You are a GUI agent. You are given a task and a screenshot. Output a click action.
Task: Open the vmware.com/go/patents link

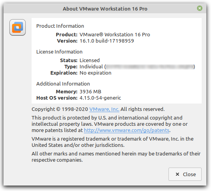(x=126, y=130)
